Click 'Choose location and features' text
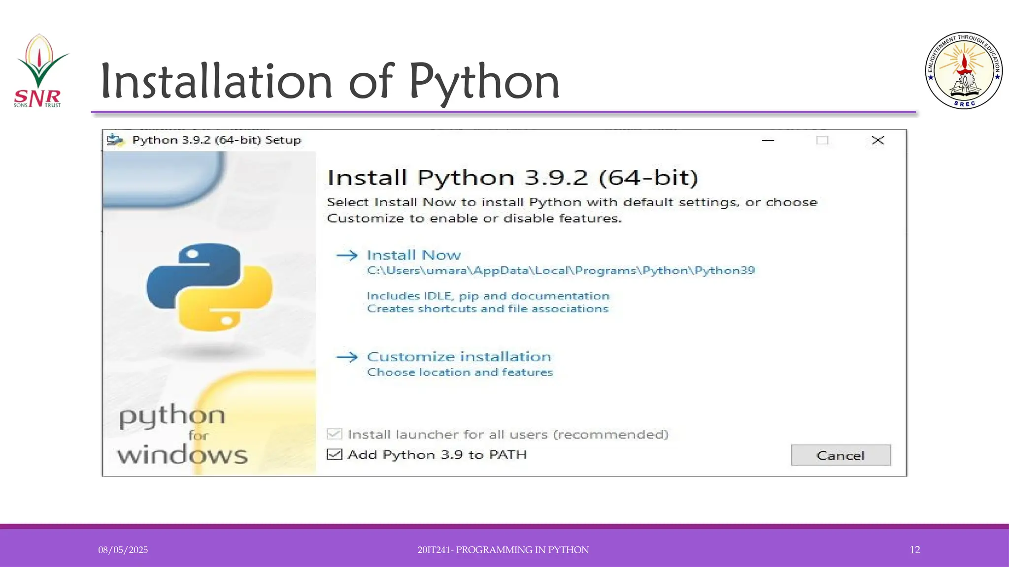 (460, 372)
